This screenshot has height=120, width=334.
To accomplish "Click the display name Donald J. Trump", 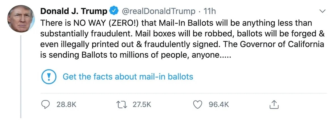I will point(74,11).
